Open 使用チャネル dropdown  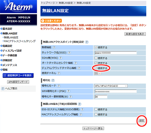[x=98, y=73]
